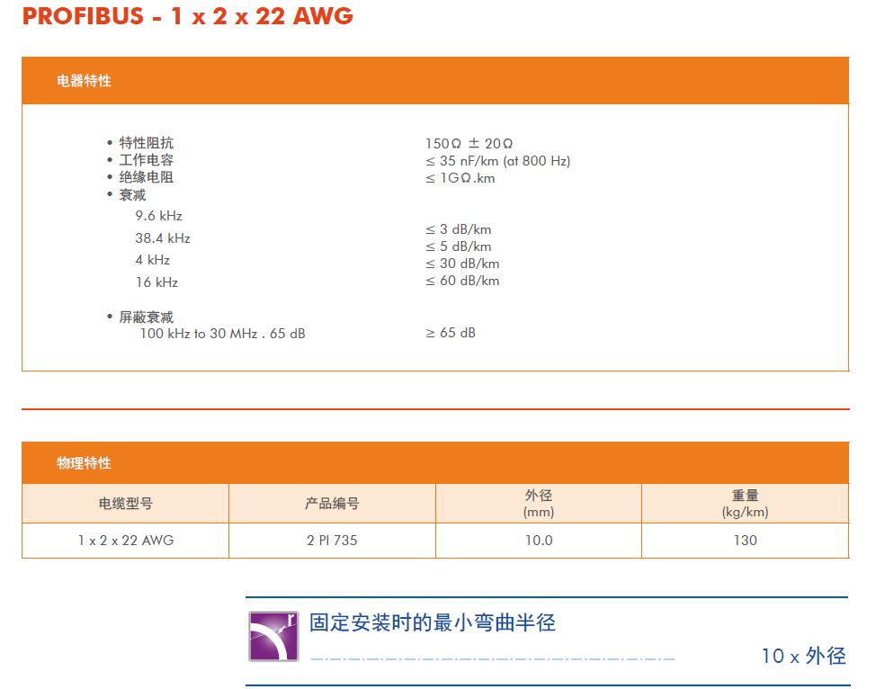The image size is (876, 689).
Task: Click the ≤ 30 dB/km value
Action: 462,264
